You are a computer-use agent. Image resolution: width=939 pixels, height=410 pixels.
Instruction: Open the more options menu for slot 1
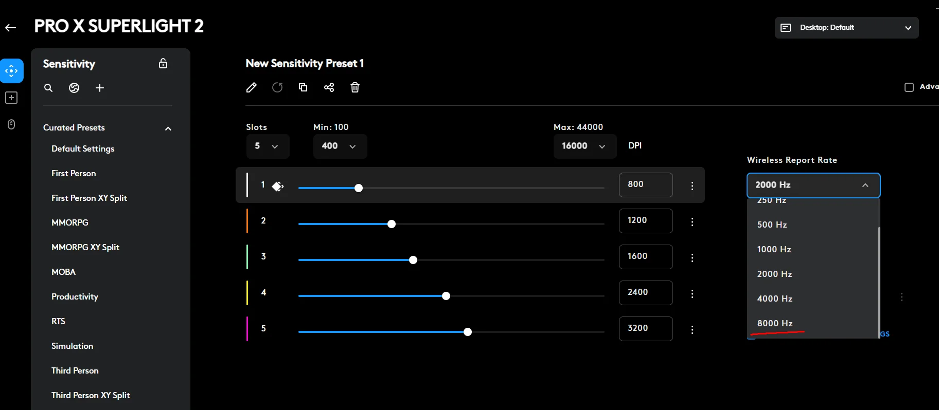tap(692, 186)
